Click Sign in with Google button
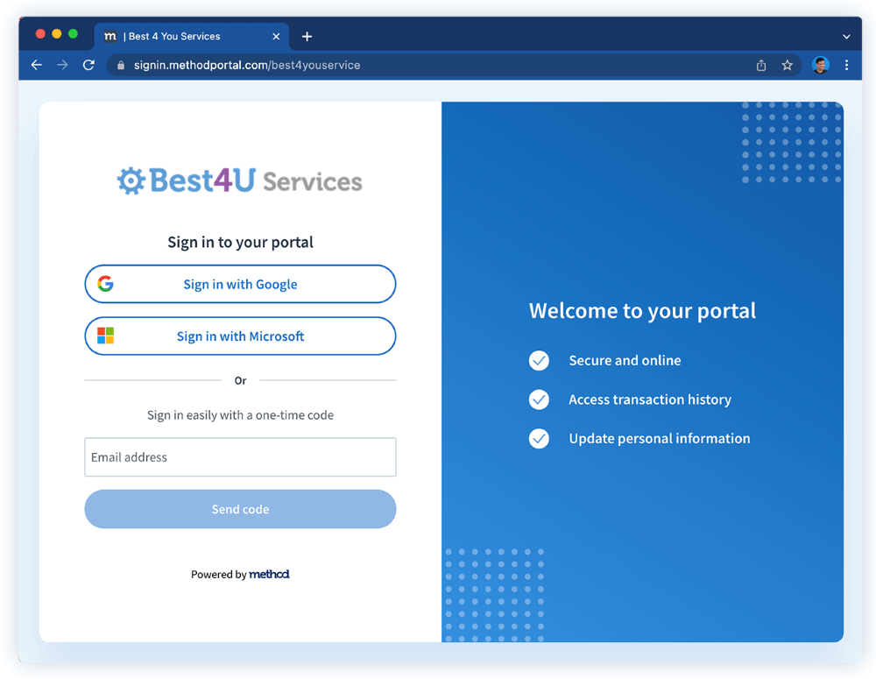 click(x=240, y=284)
